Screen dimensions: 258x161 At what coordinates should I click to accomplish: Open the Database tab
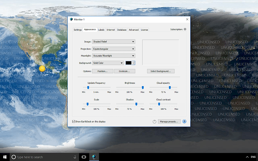tap(122, 30)
